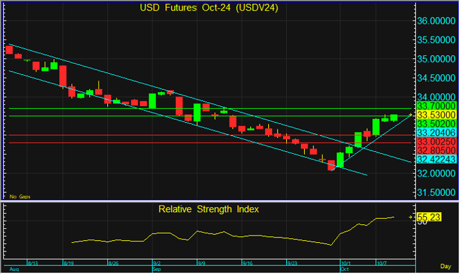Click the yellow last-price arrow marker

pos(410,115)
